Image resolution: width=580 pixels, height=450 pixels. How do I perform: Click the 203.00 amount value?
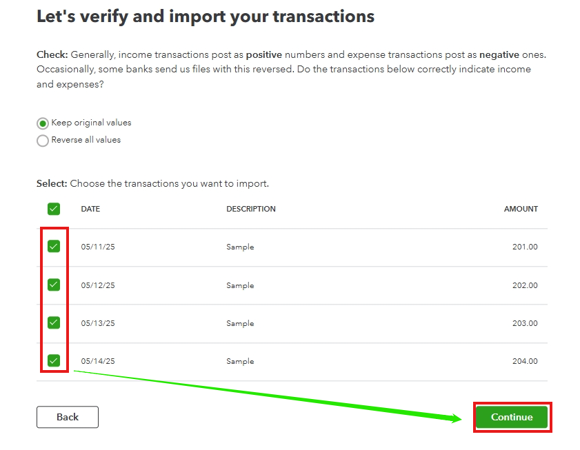[525, 323]
